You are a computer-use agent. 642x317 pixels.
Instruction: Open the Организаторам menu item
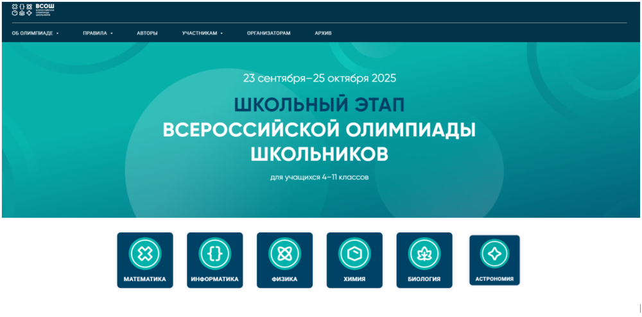pos(268,33)
